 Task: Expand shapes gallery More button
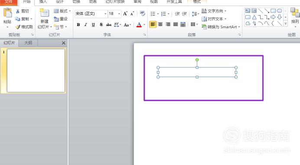coord(285,24)
